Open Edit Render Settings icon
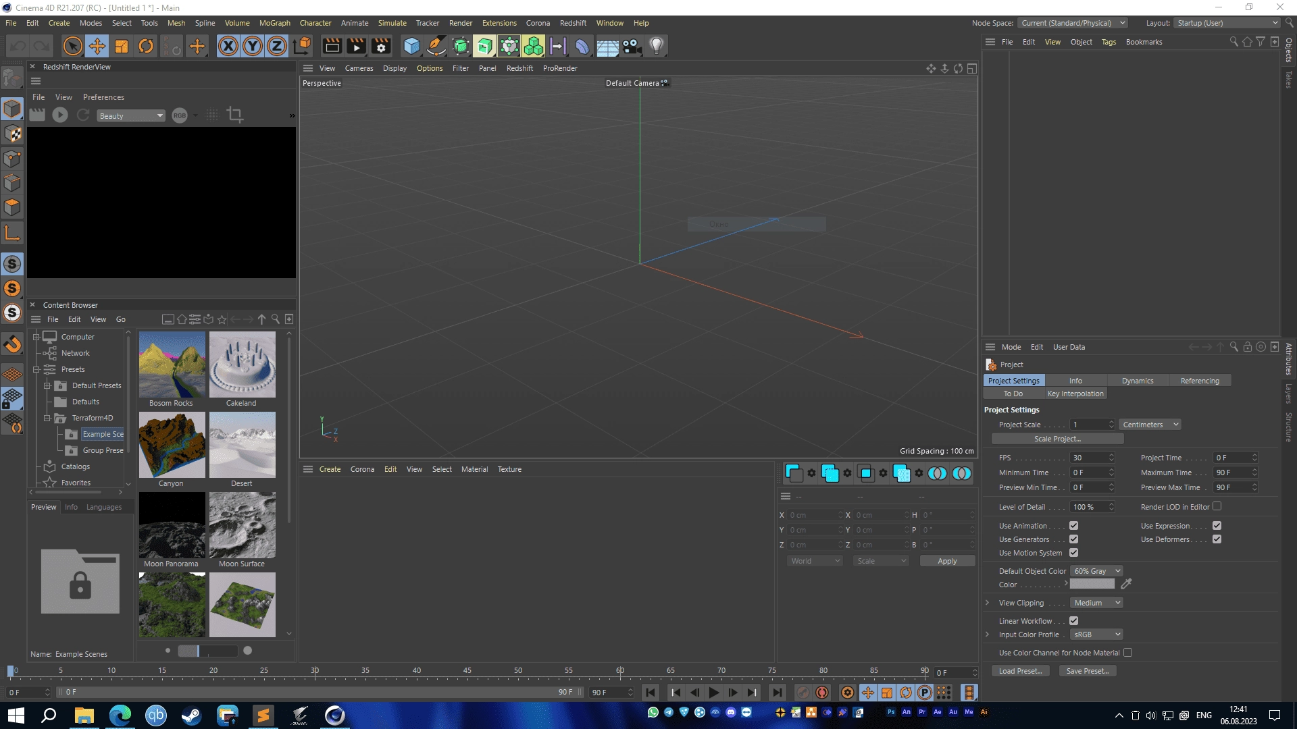The width and height of the screenshot is (1297, 729). tap(381, 46)
